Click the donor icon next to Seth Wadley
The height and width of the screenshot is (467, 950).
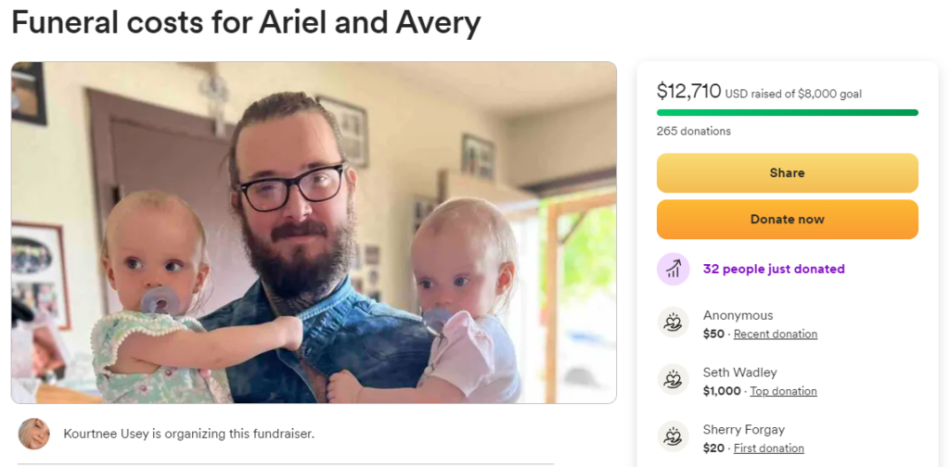[x=673, y=380]
